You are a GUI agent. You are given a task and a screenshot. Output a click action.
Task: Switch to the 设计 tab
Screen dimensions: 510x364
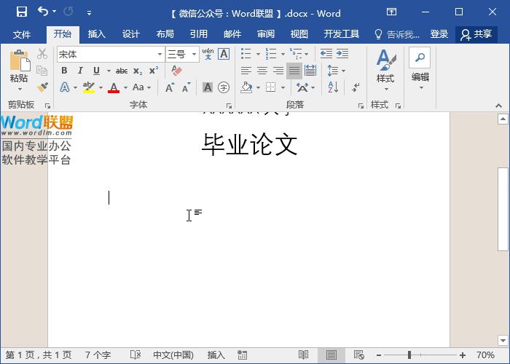pyautogui.click(x=130, y=34)
